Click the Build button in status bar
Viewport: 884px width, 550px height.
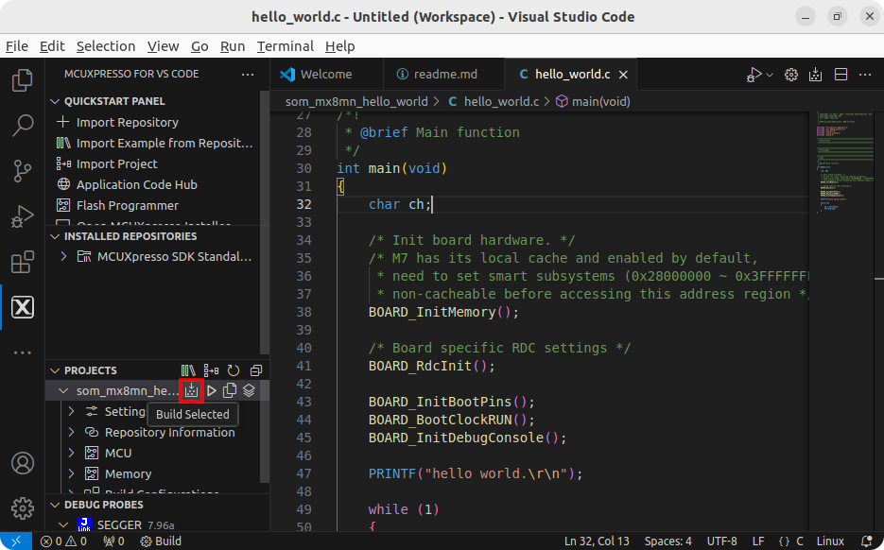tap(161, 541)
